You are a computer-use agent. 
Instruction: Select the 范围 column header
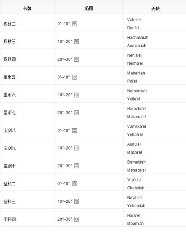[x=89, y=9]
